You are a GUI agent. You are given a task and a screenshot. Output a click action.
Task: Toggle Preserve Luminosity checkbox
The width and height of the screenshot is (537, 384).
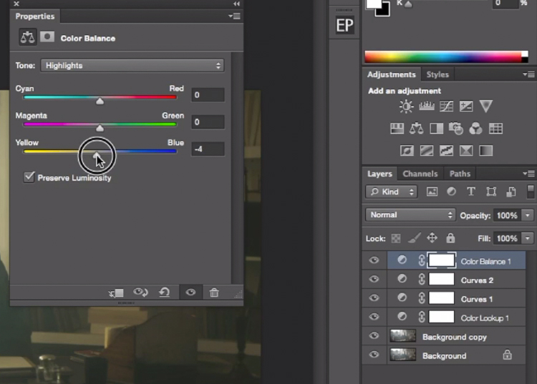pyautogui.click(x=29, y=177)
